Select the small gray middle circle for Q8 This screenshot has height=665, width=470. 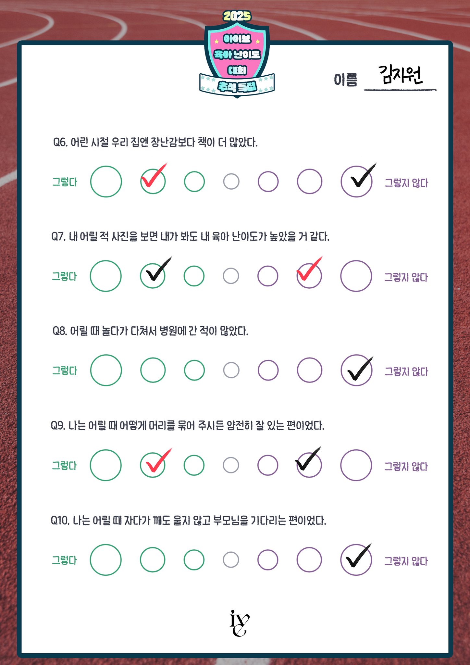click(231, 370)
